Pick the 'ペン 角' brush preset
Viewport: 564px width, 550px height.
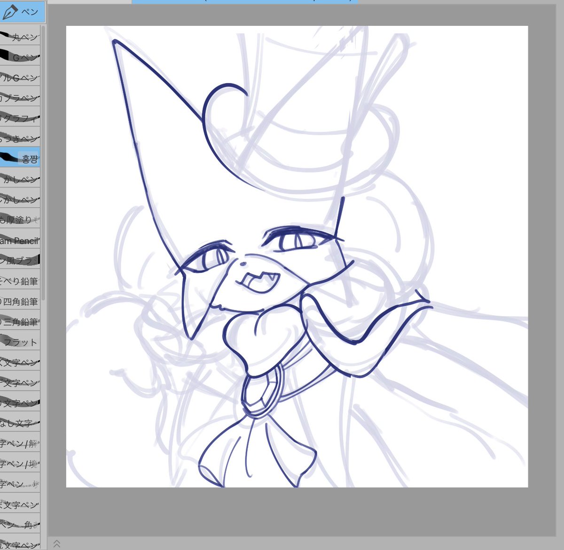(x=20, y=525)
